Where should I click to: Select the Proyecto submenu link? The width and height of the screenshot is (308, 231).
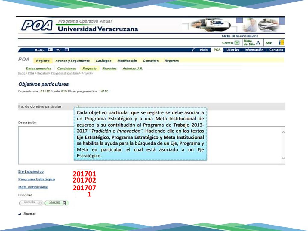point(89,69)
